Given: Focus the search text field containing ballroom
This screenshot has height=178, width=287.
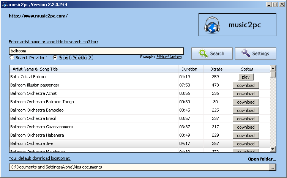Looking at the screenshot, I should (x=96, y=51).
